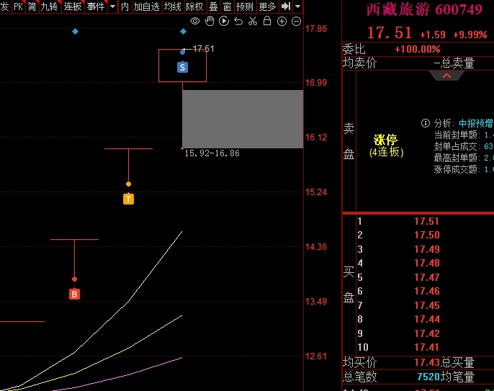Open the 预测 forecast feature
The image size is (494, 391).
coord(245,6)
